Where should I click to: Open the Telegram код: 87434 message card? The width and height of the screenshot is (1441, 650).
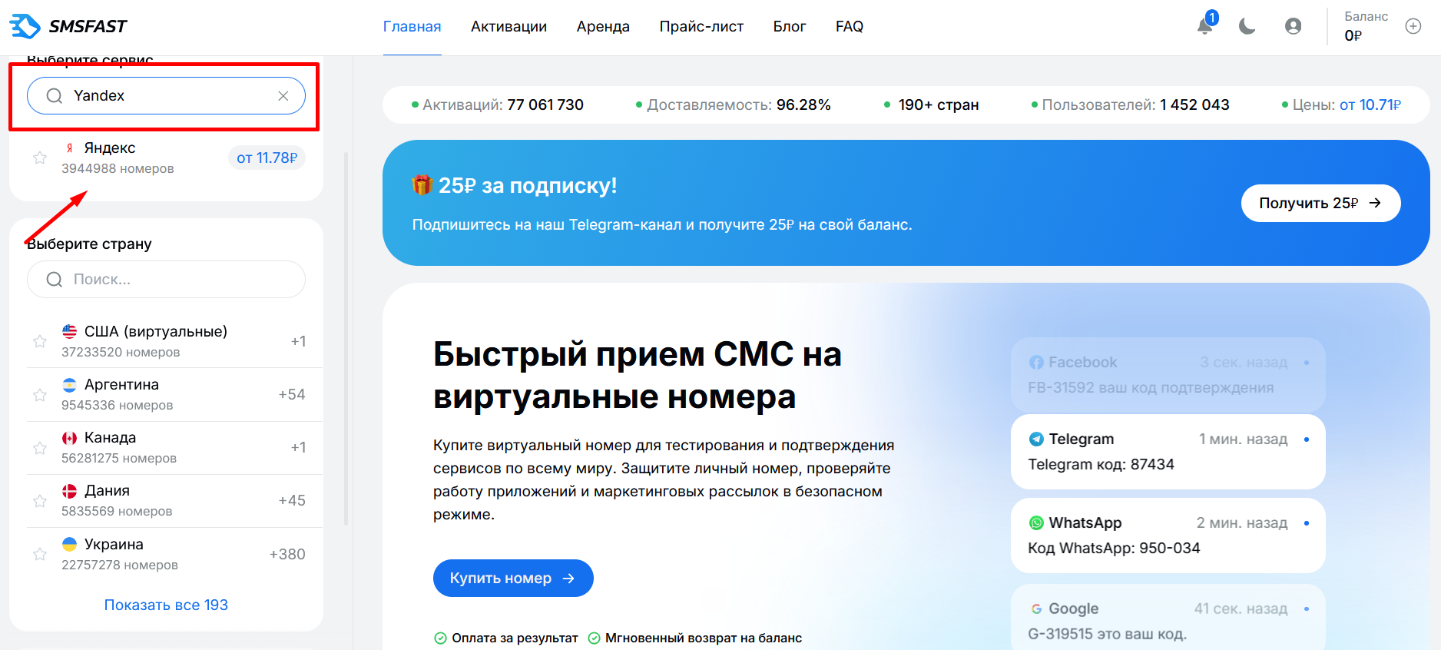[1168, 452]
